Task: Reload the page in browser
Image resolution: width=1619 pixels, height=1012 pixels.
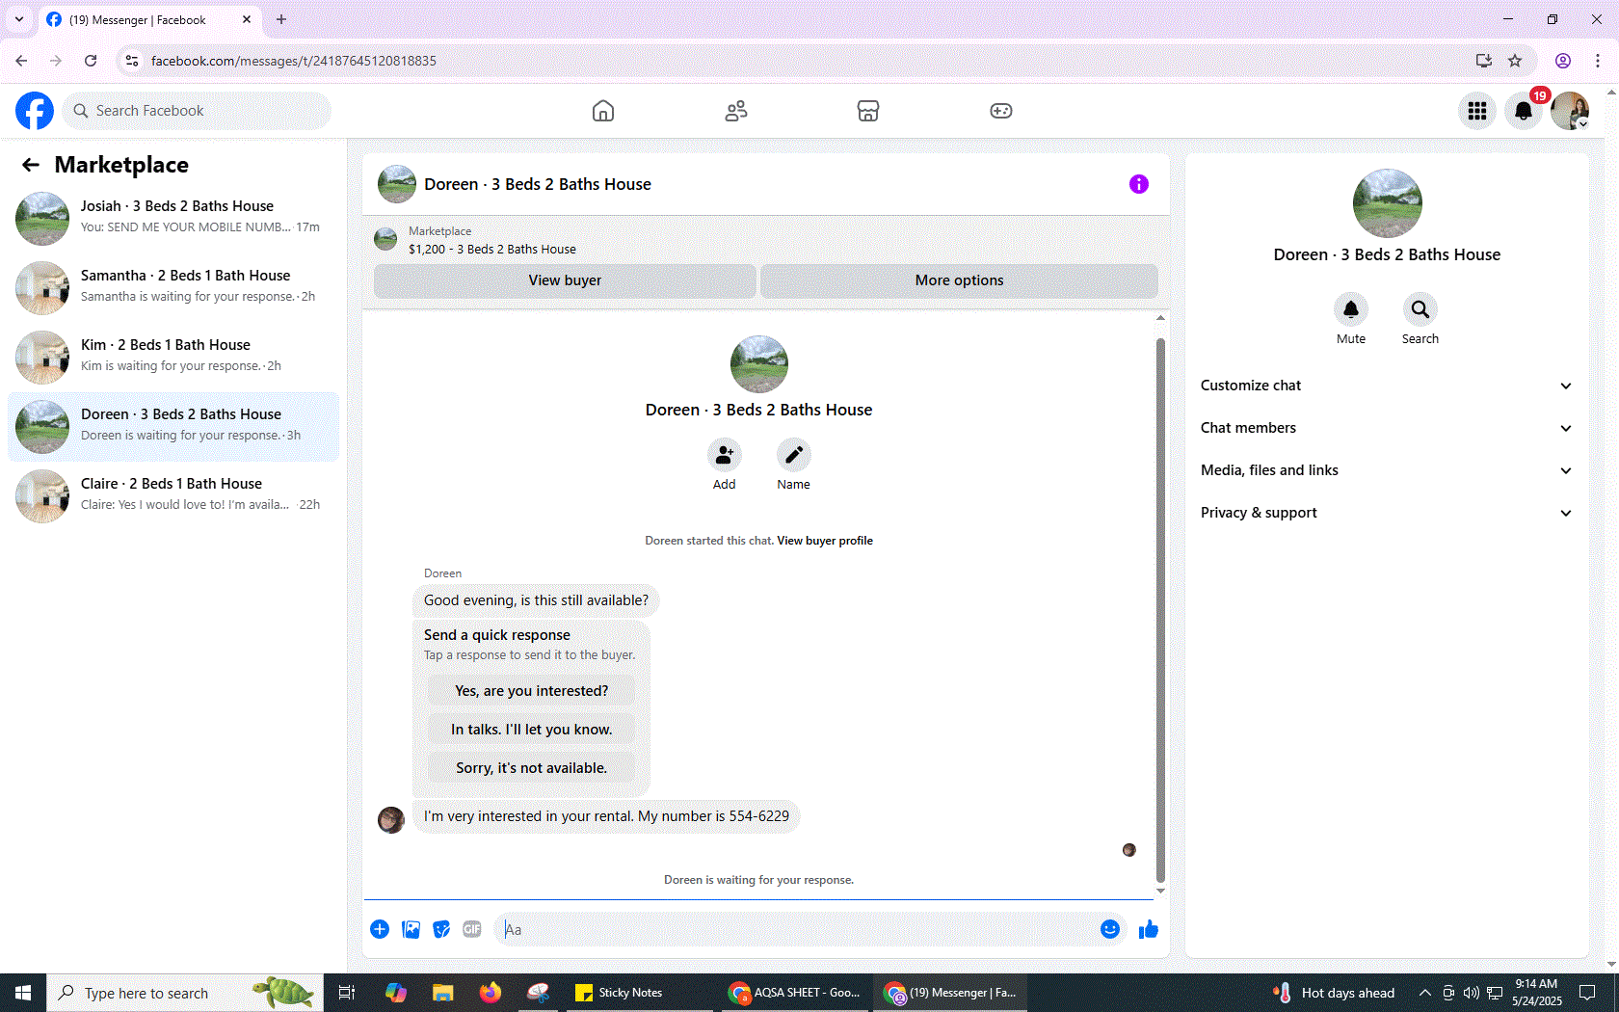Action: click(x=91, y=61)
